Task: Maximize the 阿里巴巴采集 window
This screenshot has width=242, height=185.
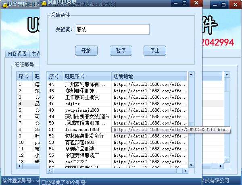Action: tap(185, 3)
